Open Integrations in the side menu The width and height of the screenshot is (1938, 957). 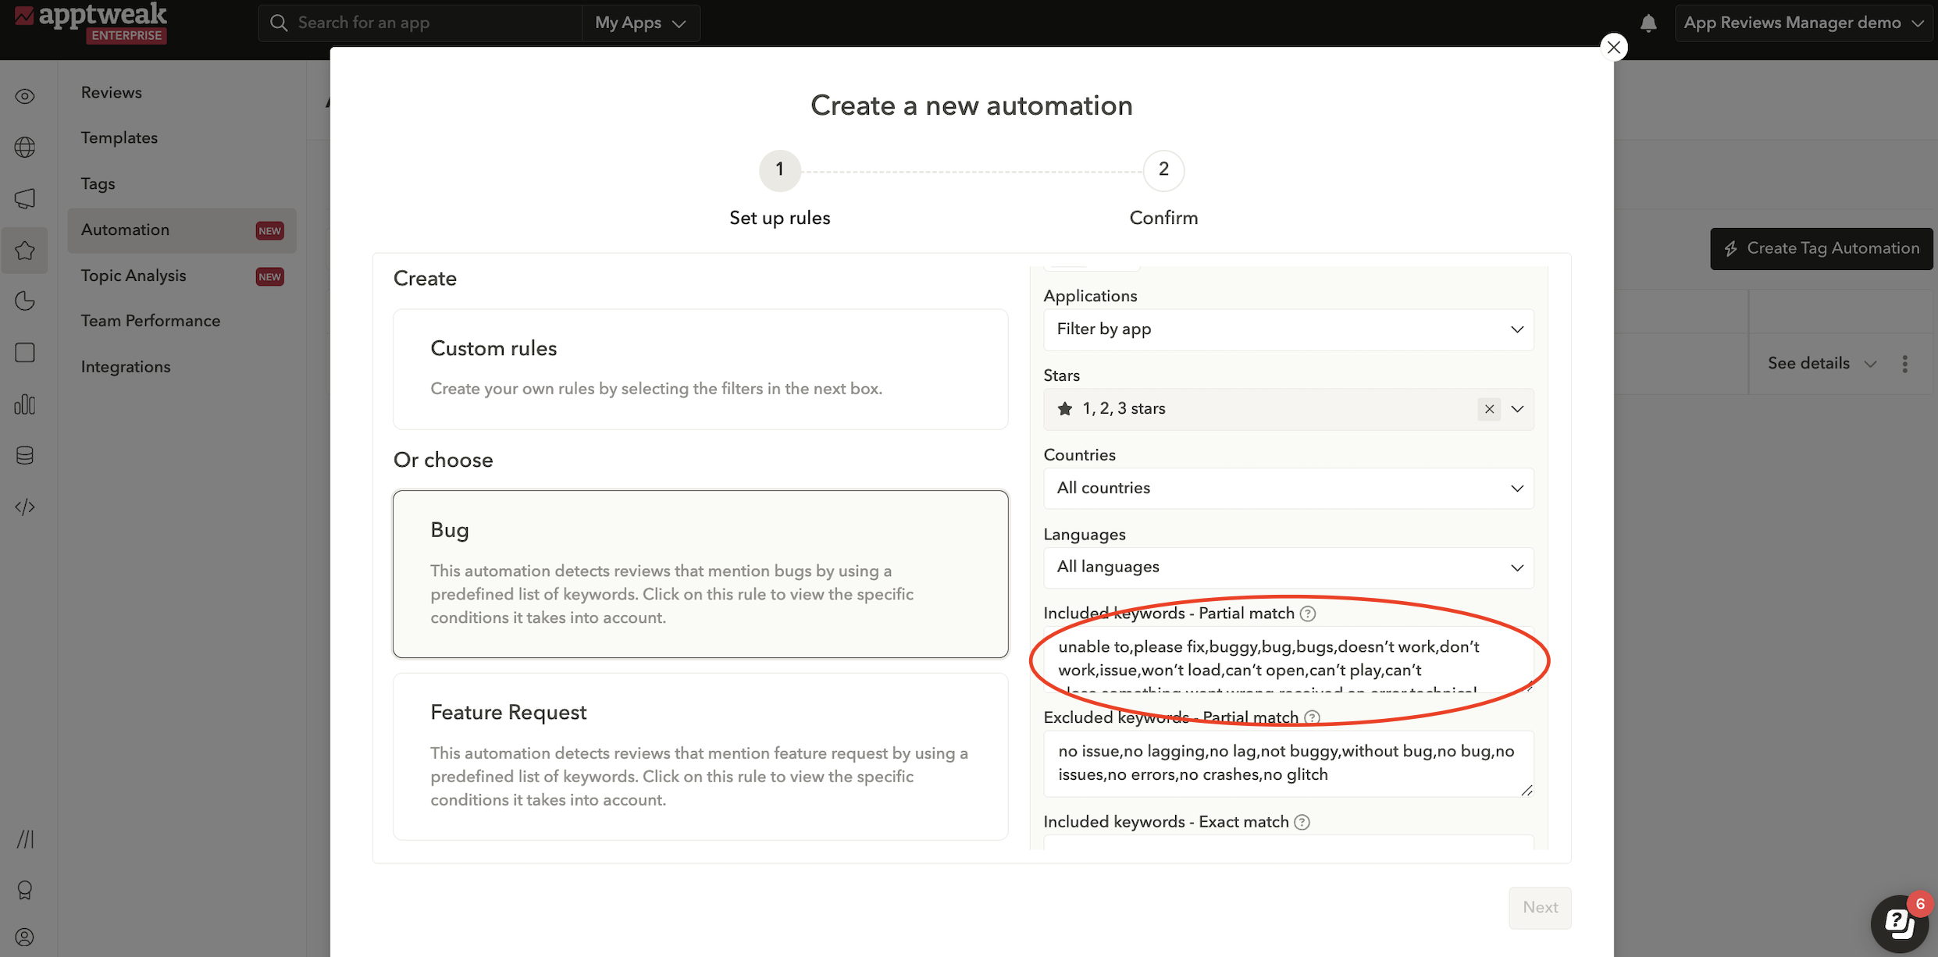(126, 367)
